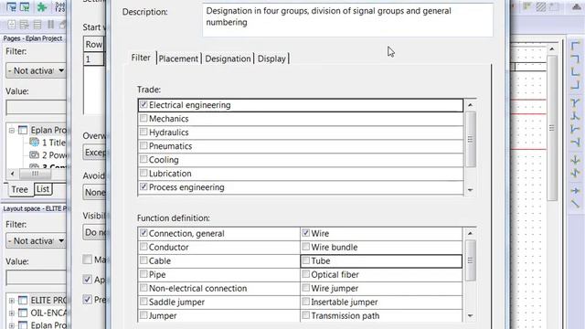Collapse the Eplan Project tree node
Screen dimensions: 585x329
click(x=12, y=130)
